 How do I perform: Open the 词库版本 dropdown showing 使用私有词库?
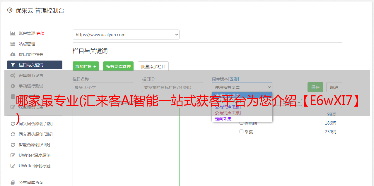242,87
